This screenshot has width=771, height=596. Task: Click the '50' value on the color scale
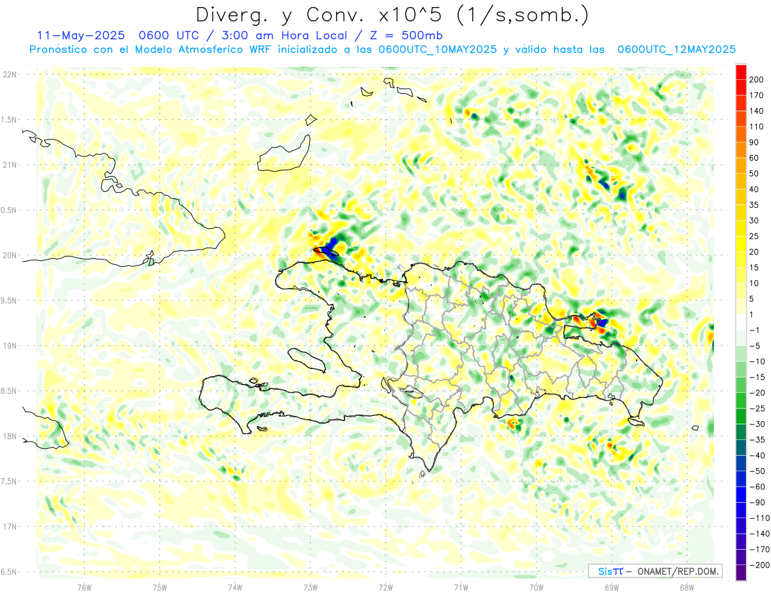[x=754, y=174]
